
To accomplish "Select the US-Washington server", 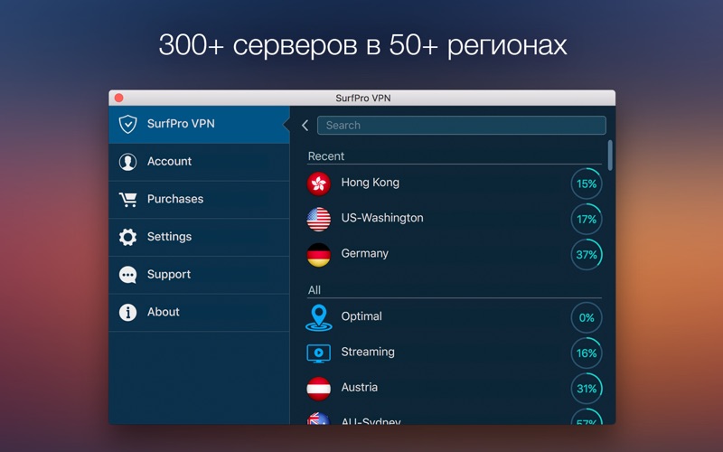I will point(455,219).
